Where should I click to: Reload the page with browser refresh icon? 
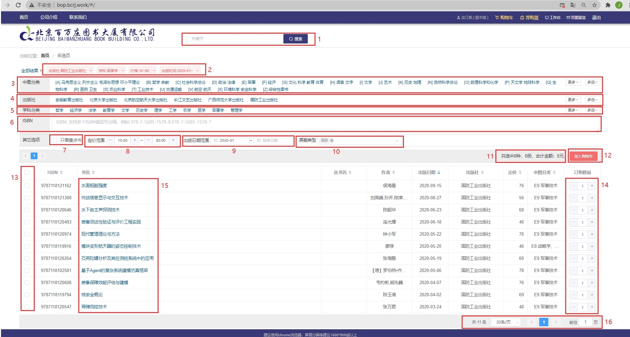coord(18,5)
